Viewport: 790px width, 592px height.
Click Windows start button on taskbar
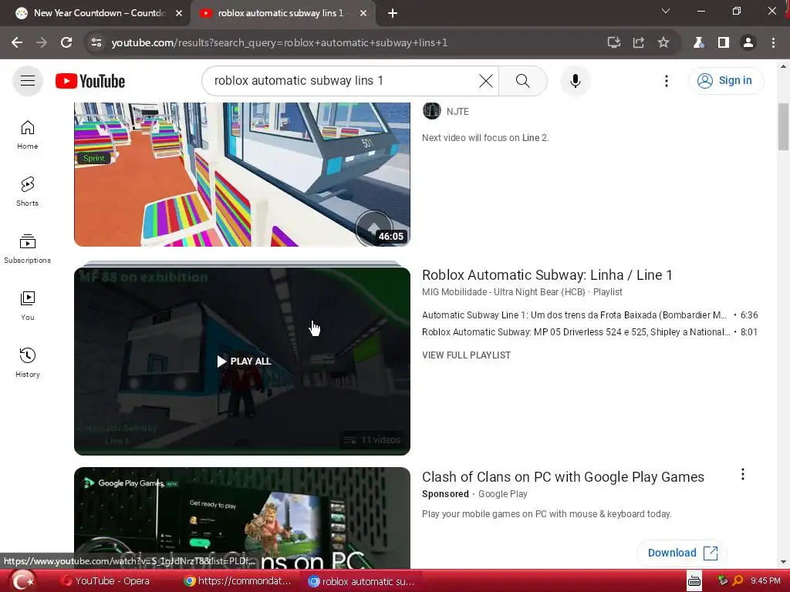(23, 581)
